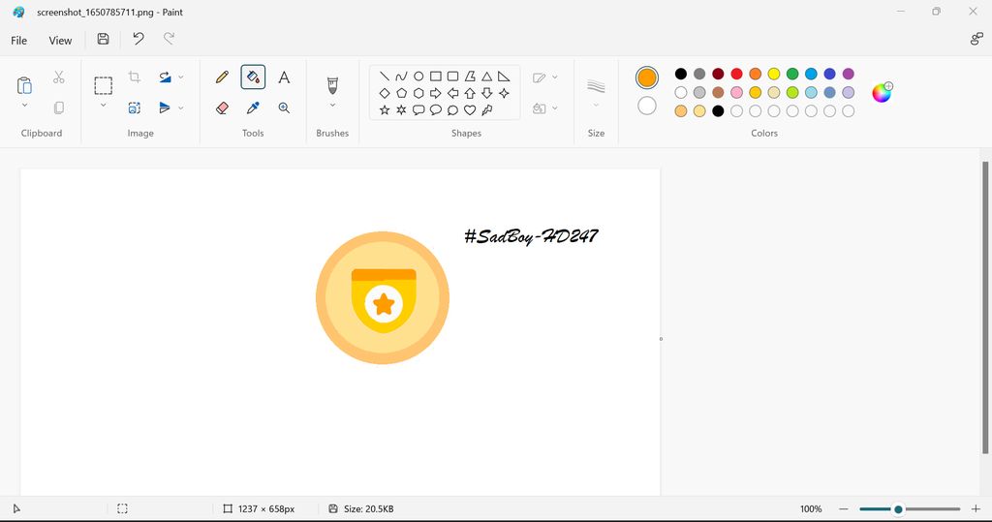This screenshot has height=522, width=992.
Task: Choose the Curve shape
Action: (401, 77)
